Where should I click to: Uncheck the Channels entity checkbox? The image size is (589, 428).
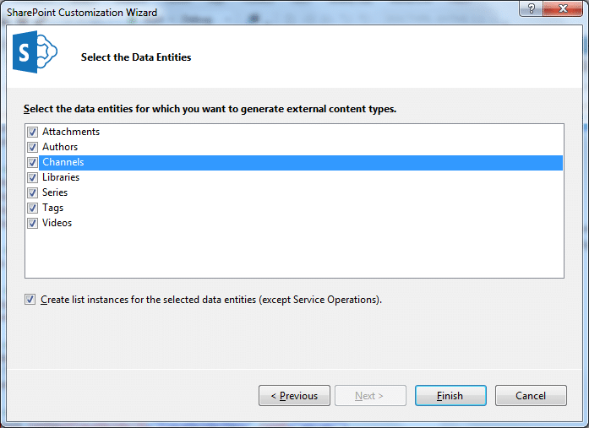[33, 163]
